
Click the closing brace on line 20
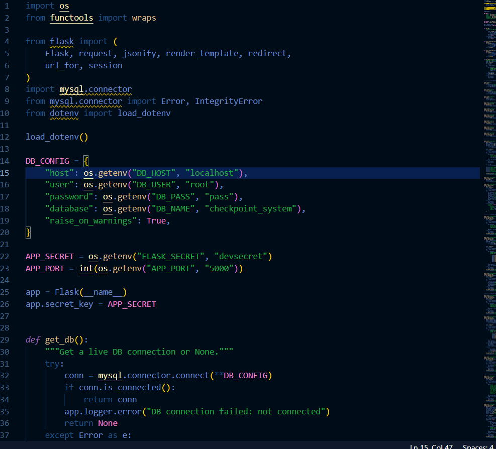coord(28,233)
